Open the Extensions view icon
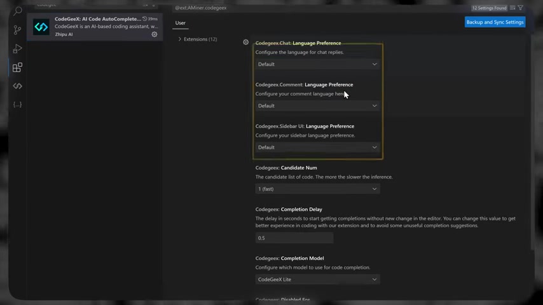This screenshot has width=543, height=305. (x=17, y=67)
